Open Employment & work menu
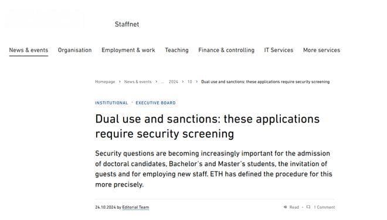 128,50
